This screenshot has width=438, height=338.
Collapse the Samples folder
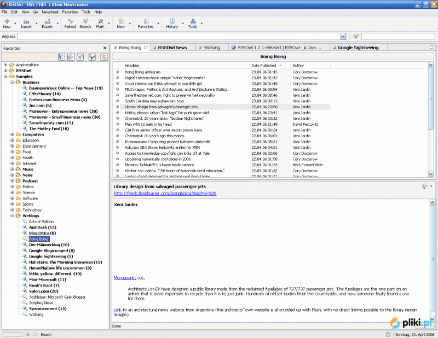(5, 76)
